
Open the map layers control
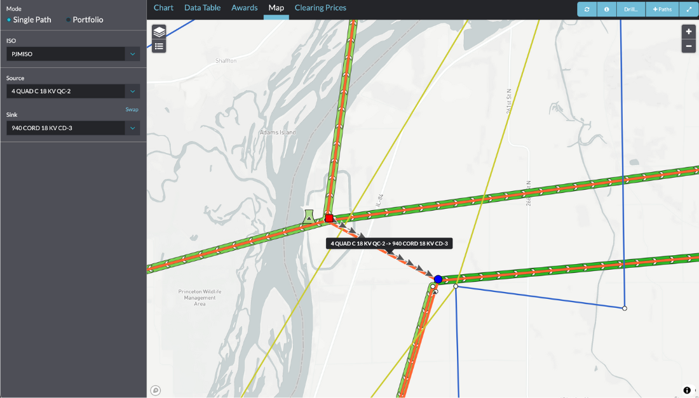[159, 31]
